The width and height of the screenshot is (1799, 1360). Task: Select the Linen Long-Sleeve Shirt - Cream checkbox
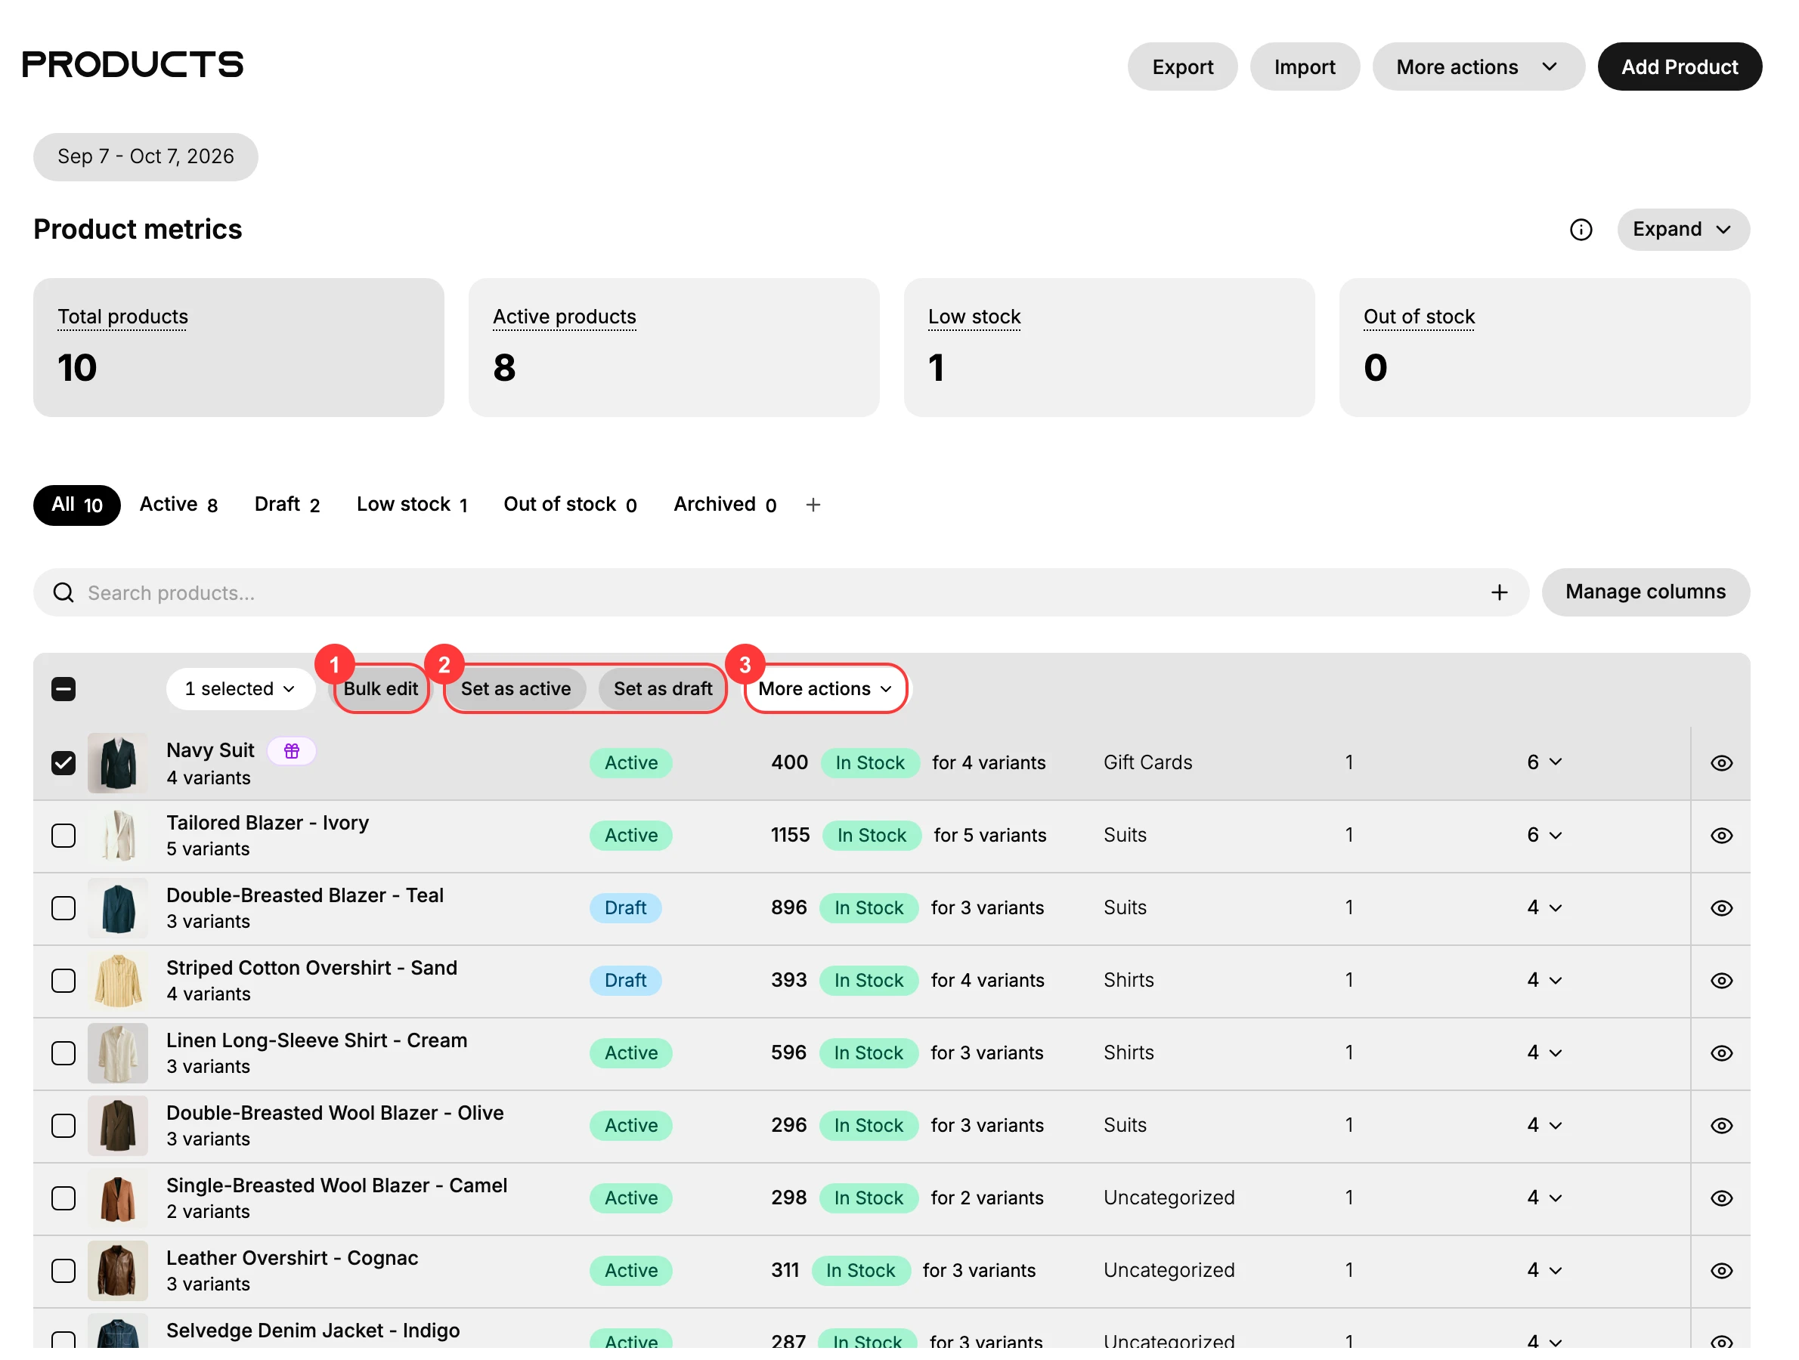coord(63,1053)
